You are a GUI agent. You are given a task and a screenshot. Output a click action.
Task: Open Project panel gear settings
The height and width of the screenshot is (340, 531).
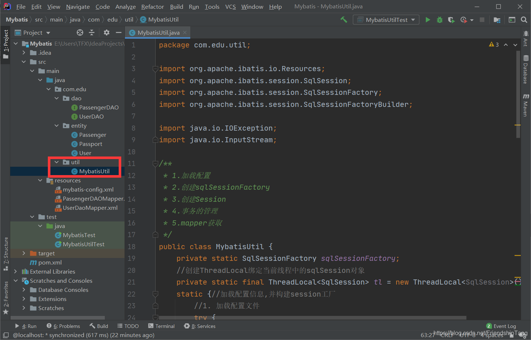pos(107,32)
